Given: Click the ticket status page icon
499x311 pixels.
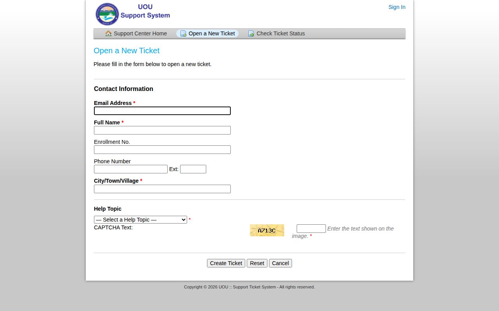Looking at the screenshot, I should tap(251, 33).
